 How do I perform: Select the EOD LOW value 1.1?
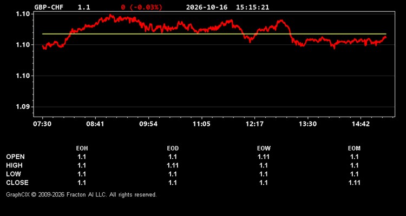tap(173, 174)
